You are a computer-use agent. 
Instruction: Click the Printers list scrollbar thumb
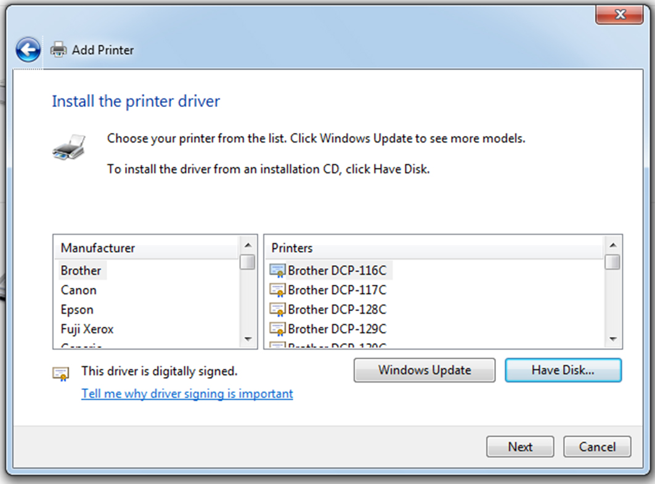613,262
